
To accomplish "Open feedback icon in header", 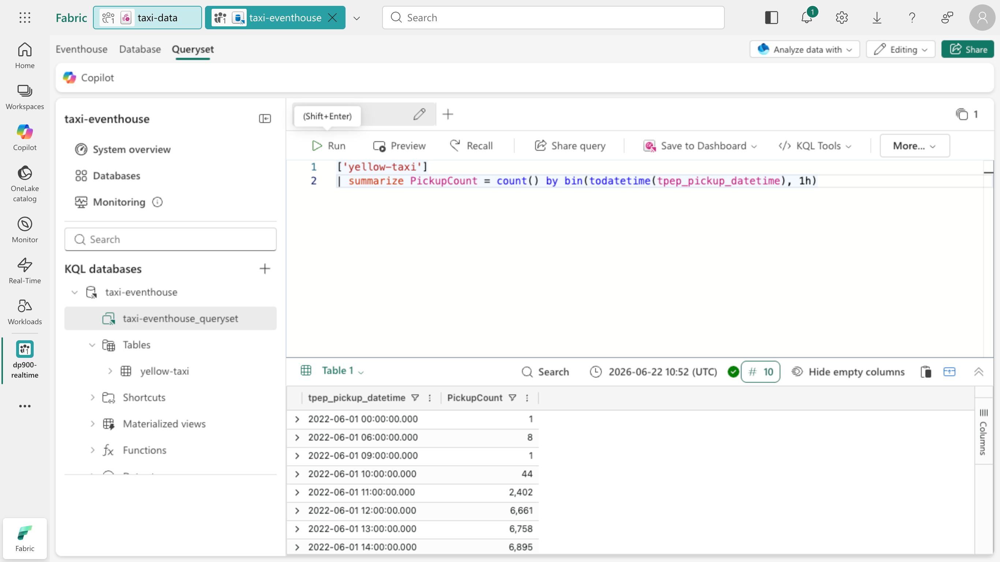I will (x=947, y=18).
